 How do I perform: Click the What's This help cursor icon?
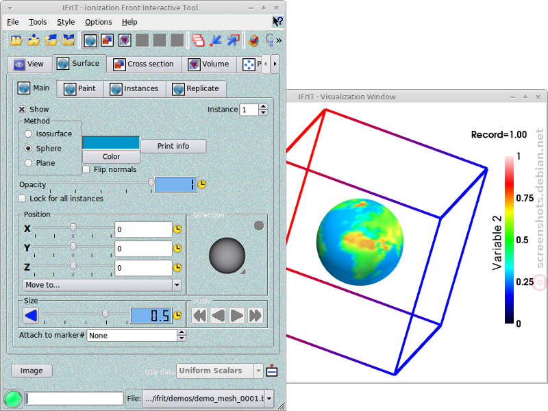click(x=277, y=22)
